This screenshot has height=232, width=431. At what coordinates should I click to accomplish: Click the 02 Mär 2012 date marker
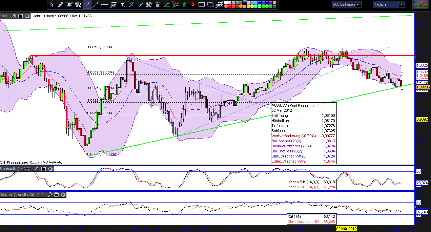[x=347, y=229]
